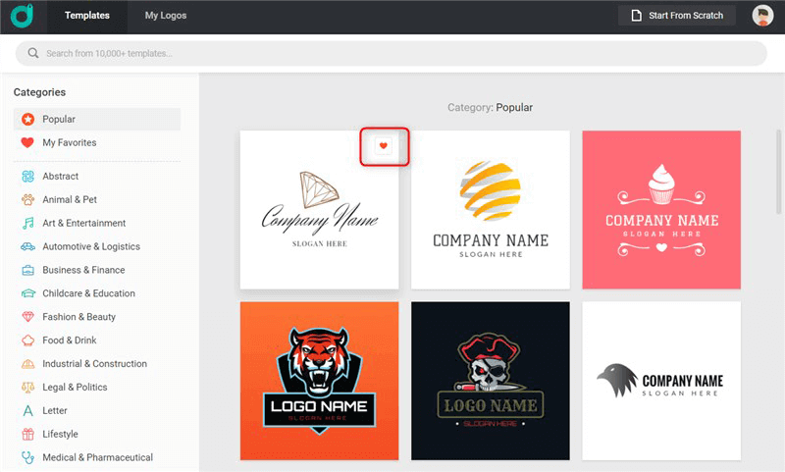Screen dimensions: 785x472
Task: Toggle favorite heart on diamond logo template
Action: tap(384, 146)
